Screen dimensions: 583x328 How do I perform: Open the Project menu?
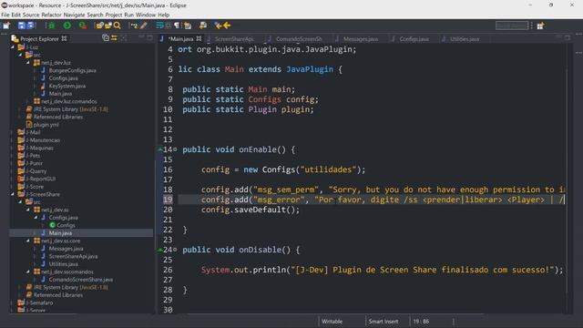click(x=114, y=15)
